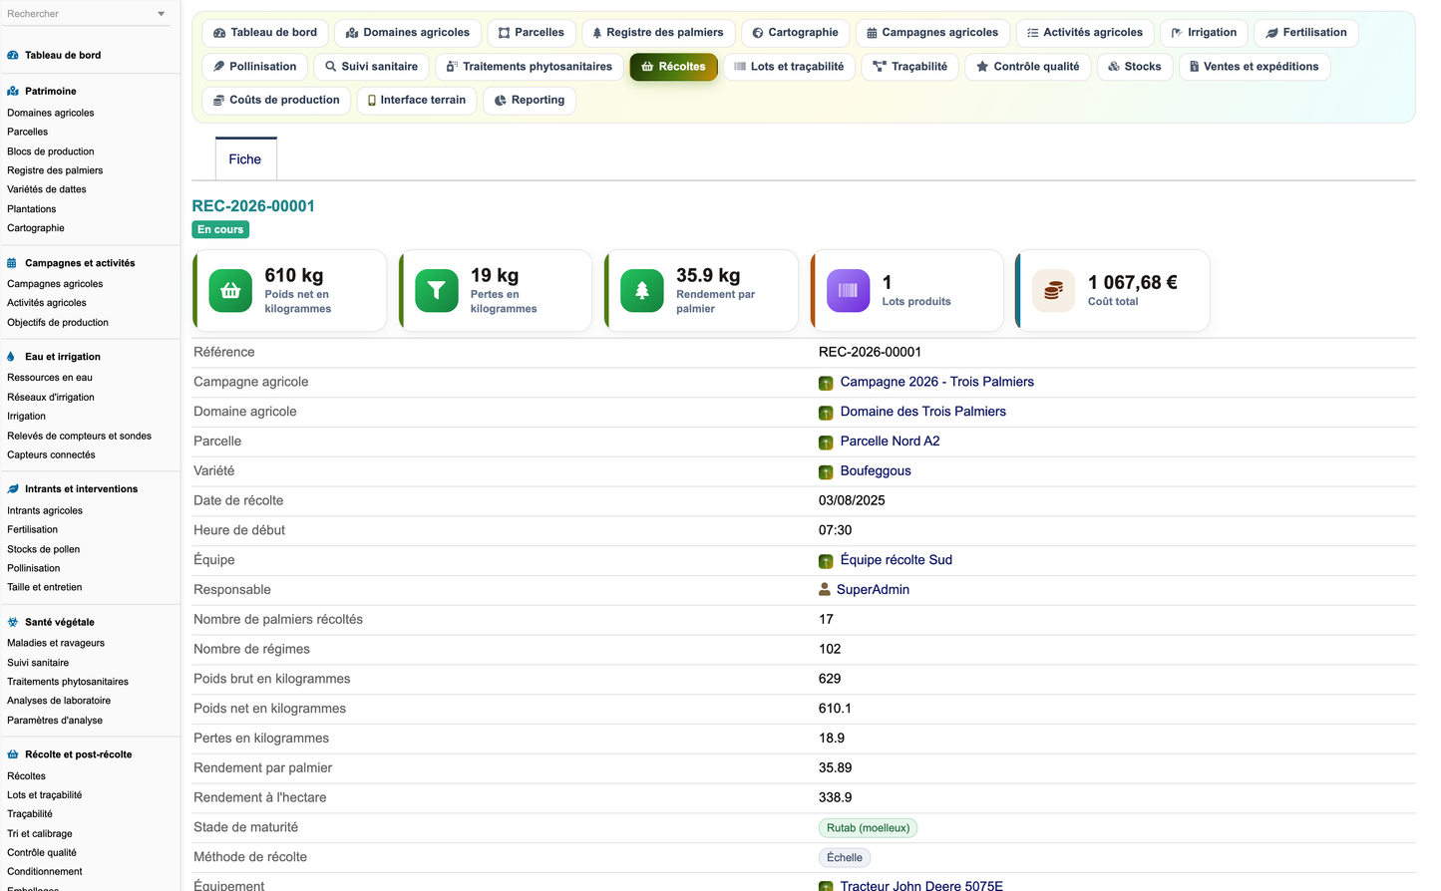1441x891 pixels.
Task: Open the SuperAdmin responsable link
Action: (873, 590)
